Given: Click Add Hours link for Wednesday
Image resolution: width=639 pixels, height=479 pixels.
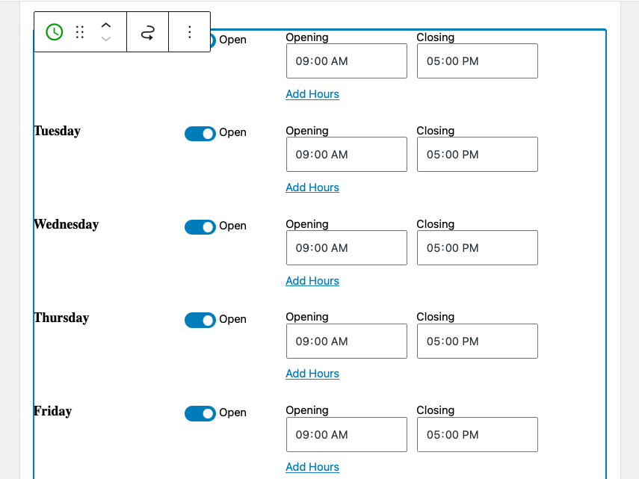Looking at the screenshot, I should pyautogui.click(x=312, y=281).
